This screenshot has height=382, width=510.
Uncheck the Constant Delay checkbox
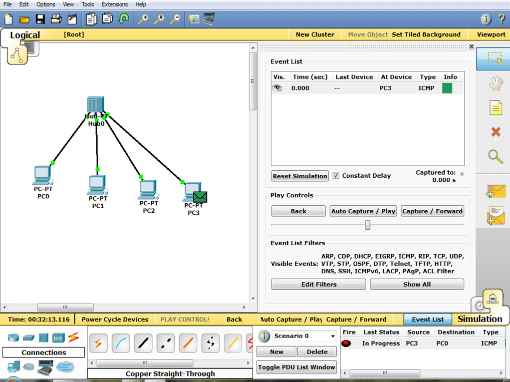[x=336, y=176]
